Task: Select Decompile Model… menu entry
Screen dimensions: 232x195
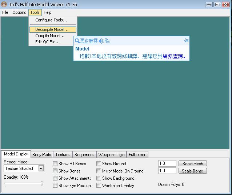Action: (53, 29)
